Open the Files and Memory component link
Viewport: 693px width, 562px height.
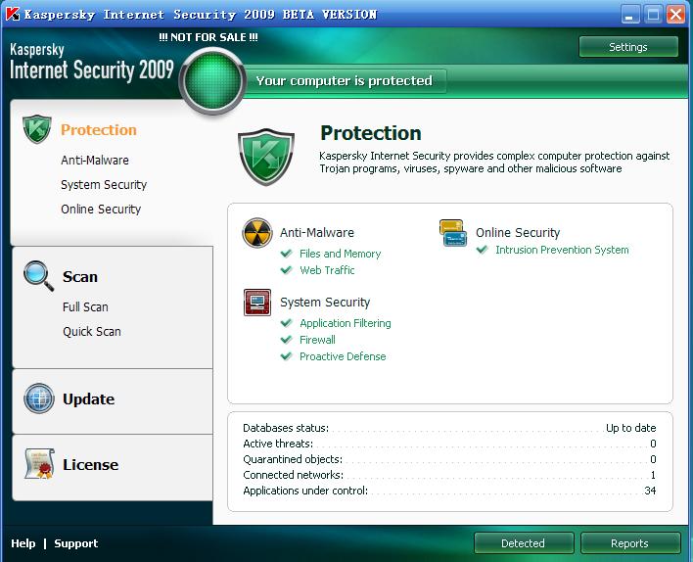tap(340, 254)
